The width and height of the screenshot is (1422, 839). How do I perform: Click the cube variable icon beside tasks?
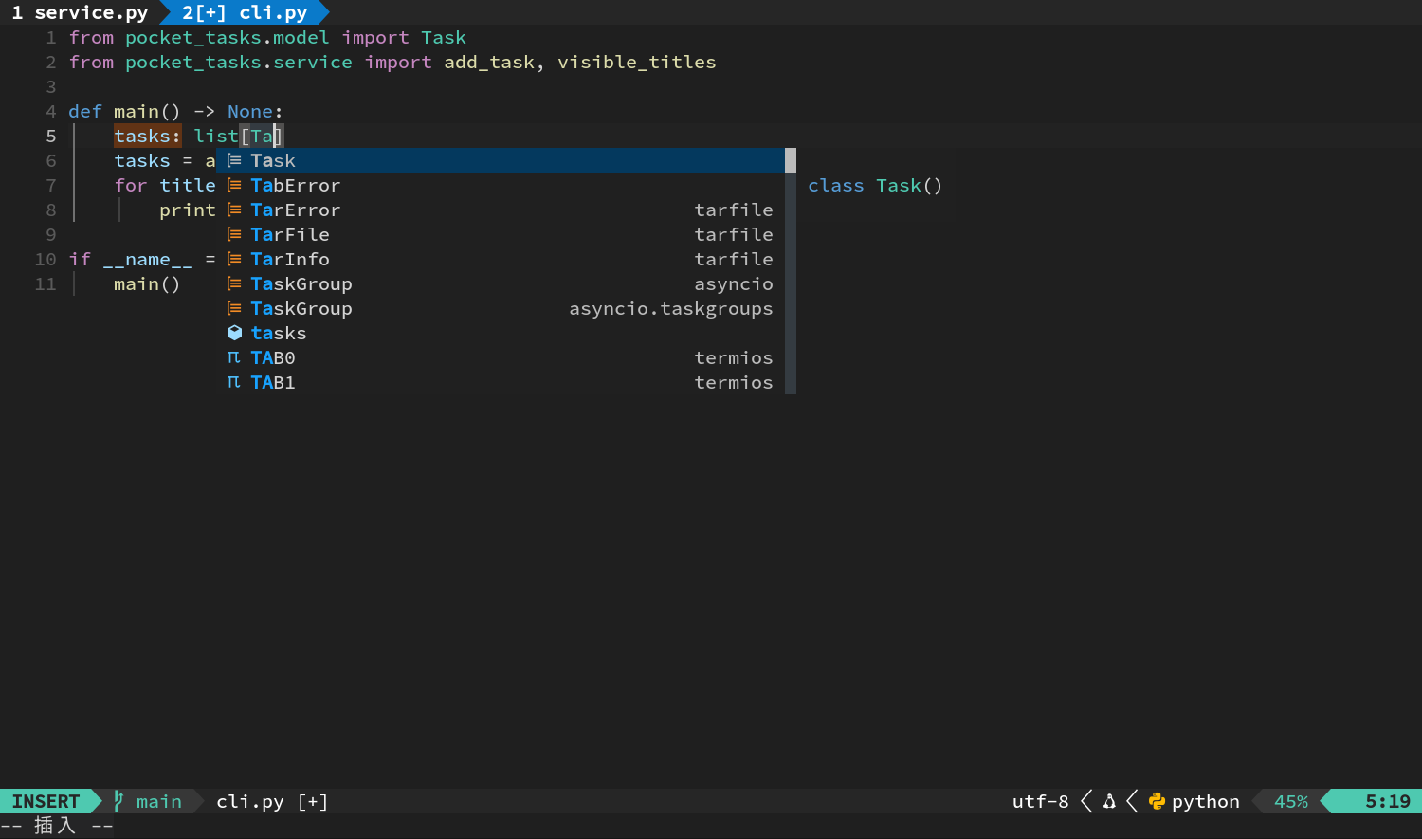point(234,333)
